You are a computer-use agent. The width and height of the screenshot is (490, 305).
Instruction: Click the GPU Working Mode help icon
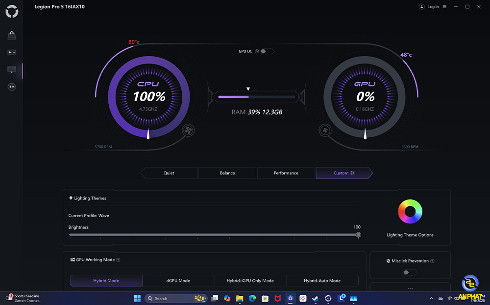pos(118,260)
